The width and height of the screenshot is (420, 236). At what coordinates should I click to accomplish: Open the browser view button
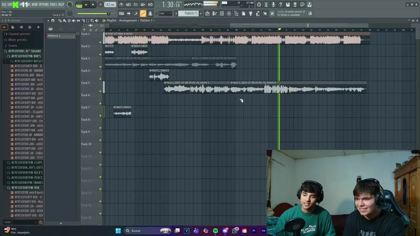(x=236, y=13)
